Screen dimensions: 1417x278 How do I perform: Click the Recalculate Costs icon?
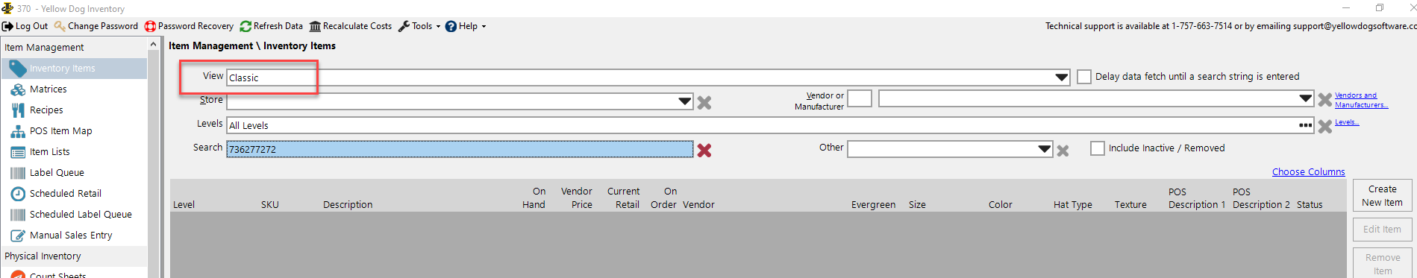pos(315,26)
